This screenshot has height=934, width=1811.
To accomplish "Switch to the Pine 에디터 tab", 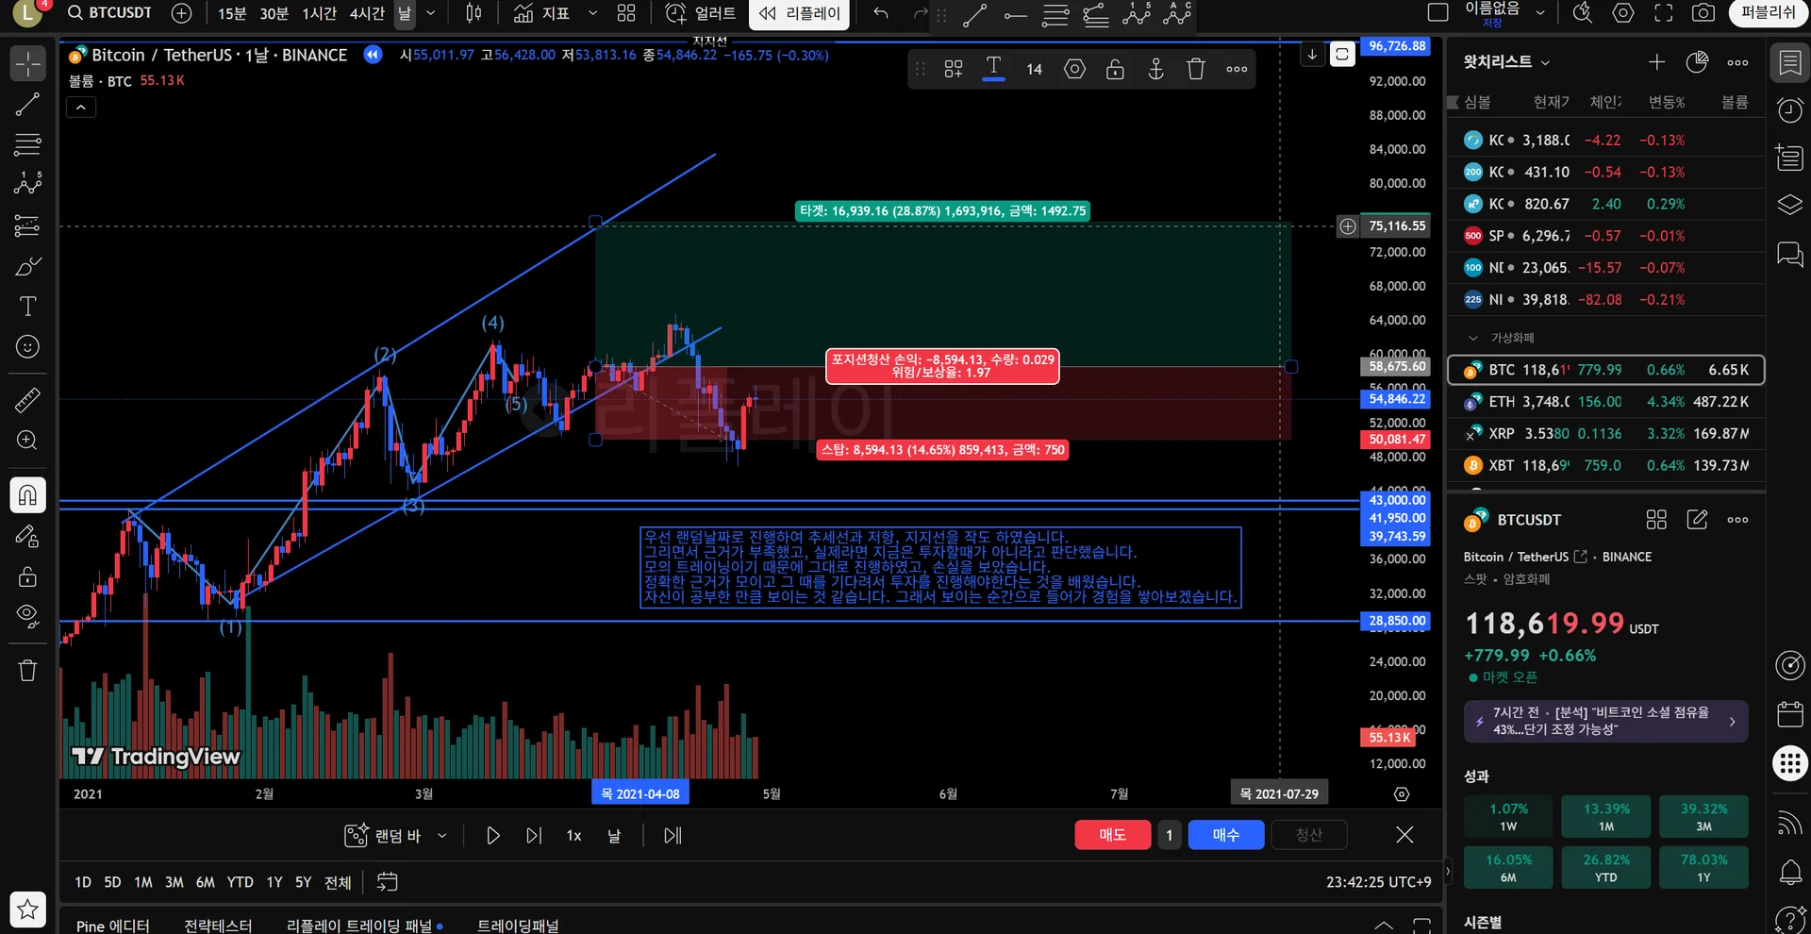I will [112, 926].
